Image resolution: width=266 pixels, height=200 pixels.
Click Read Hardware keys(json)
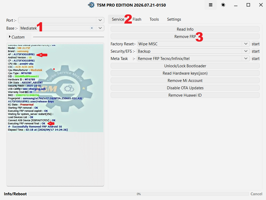coord(185,73)
